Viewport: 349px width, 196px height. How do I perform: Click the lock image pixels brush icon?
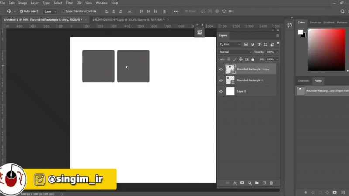coord(235,59)
